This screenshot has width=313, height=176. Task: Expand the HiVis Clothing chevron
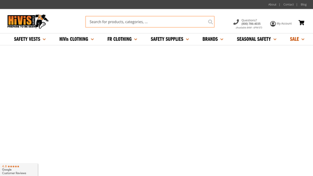pyautogui.click(x=92, y=39)
